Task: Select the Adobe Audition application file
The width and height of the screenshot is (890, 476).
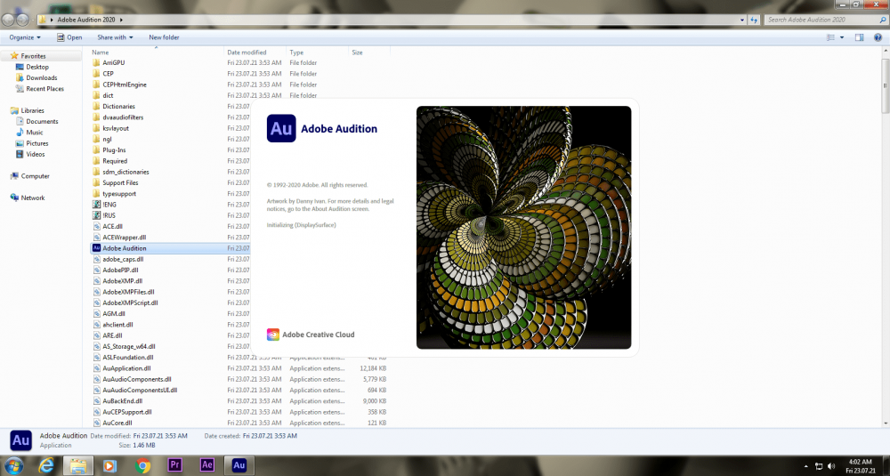Action: click(124, 248)
